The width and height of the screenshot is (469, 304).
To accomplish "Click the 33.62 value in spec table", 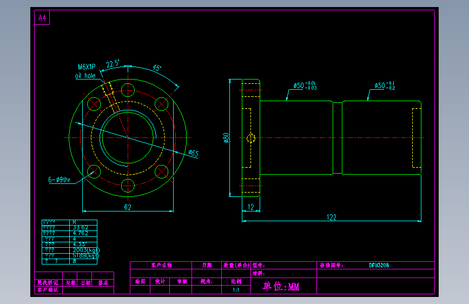I will (x=81, y=227).
